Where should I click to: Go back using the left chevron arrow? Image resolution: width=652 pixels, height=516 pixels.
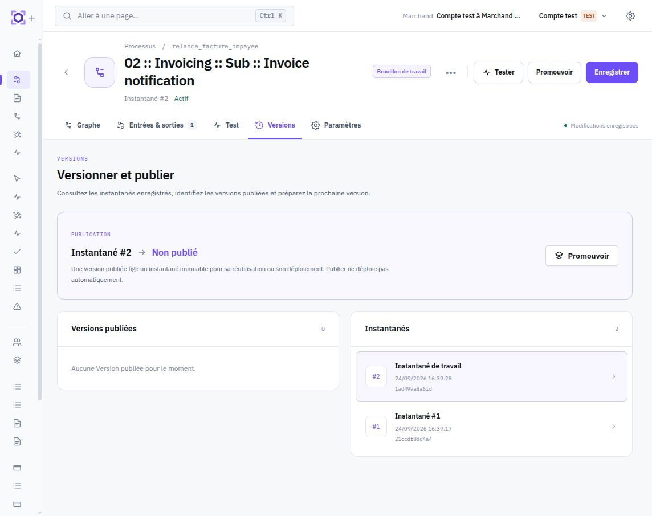[x=66, y=72]
